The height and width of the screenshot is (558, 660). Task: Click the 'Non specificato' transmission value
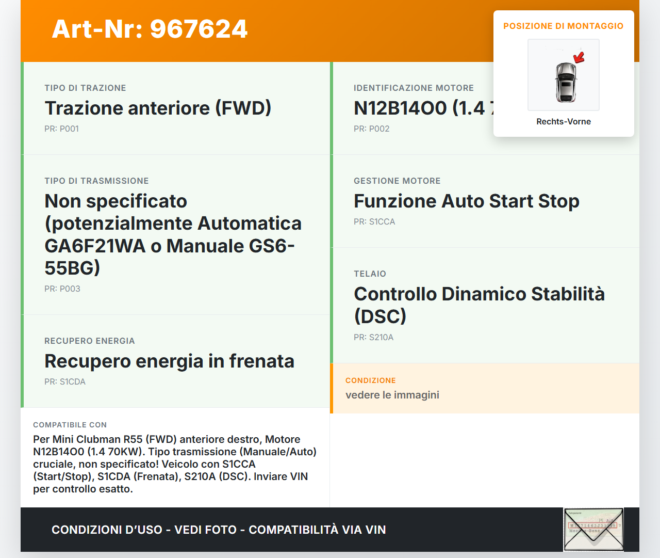tap(173, 234)
